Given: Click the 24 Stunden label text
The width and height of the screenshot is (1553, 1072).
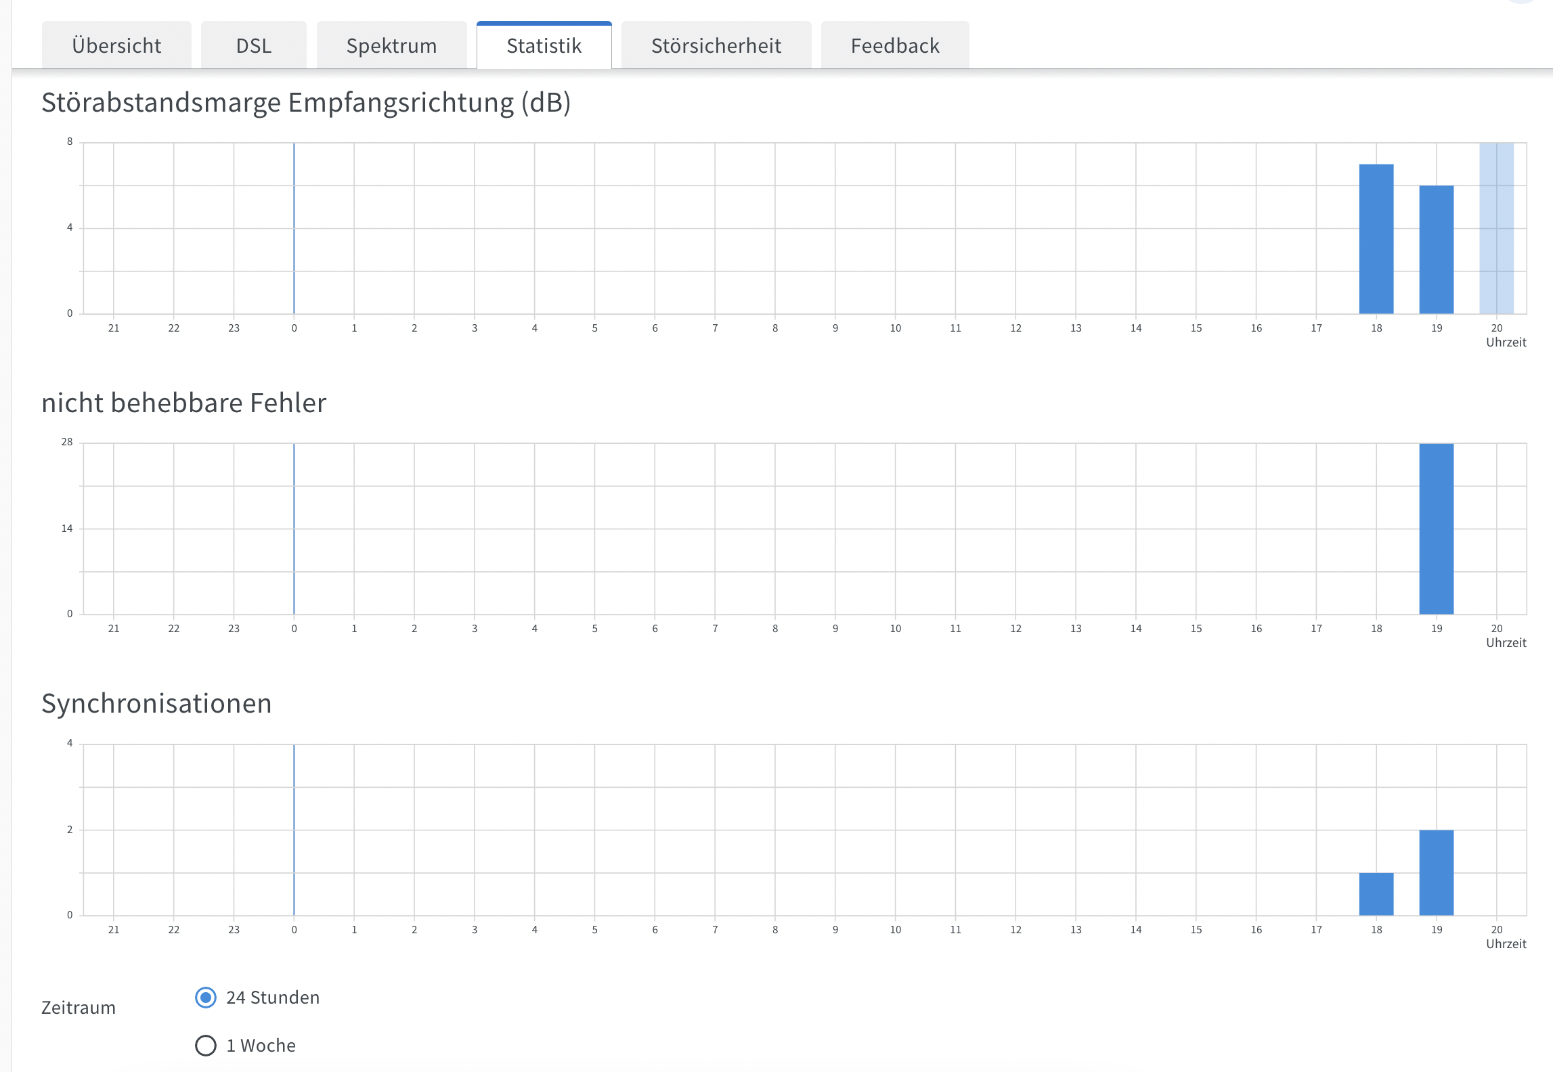Looking at the screenshot, I should point(272,998).
